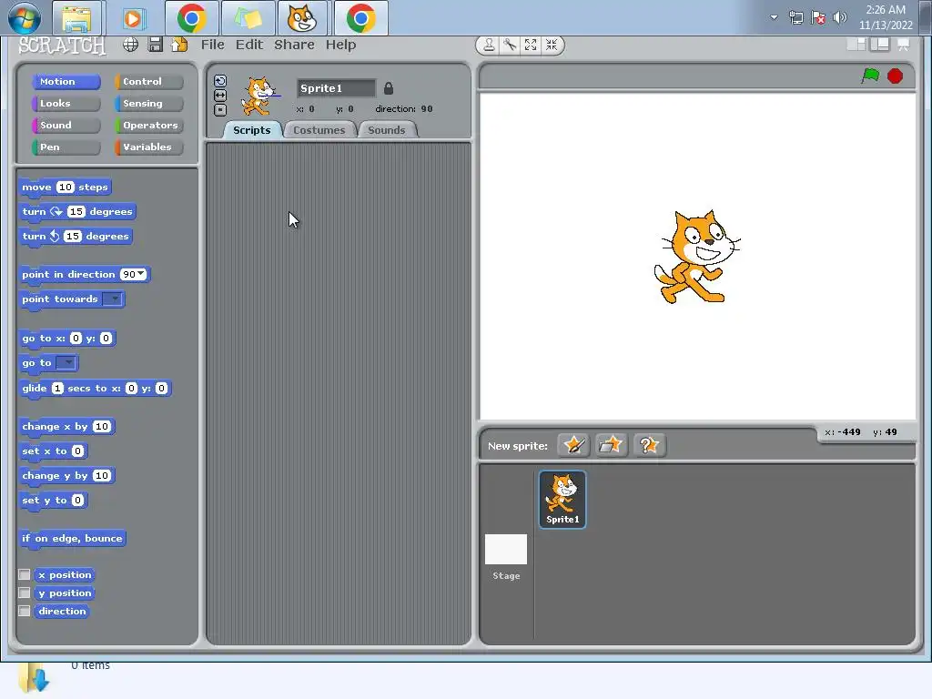Open the point in direction 90 dropdown
The width and height of the screenshot is (932, 699).
(x=141, y=274)
